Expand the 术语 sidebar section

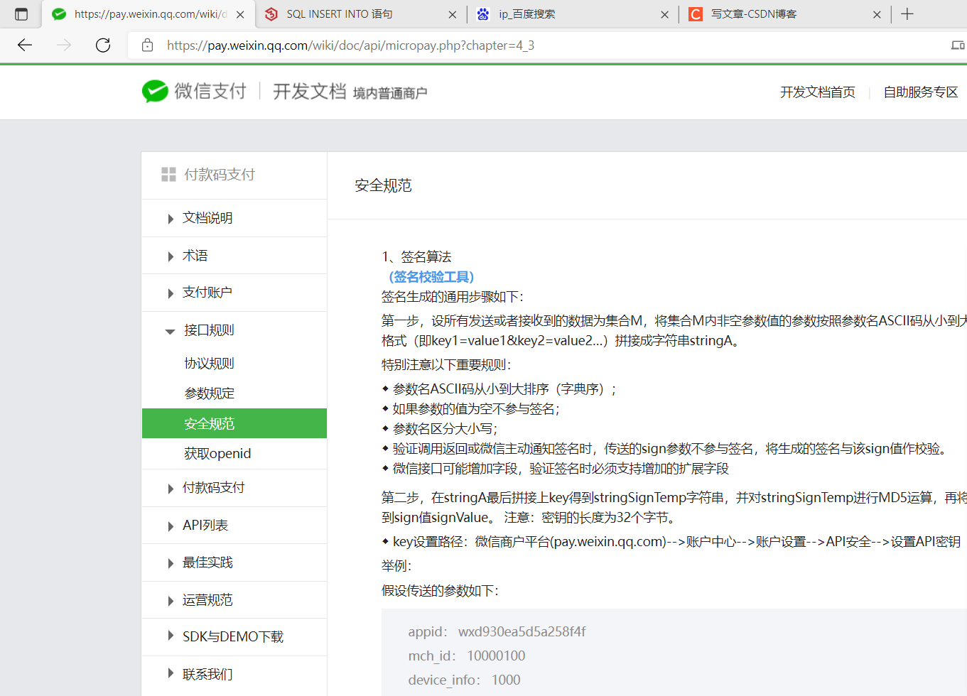tap(234, 256)
